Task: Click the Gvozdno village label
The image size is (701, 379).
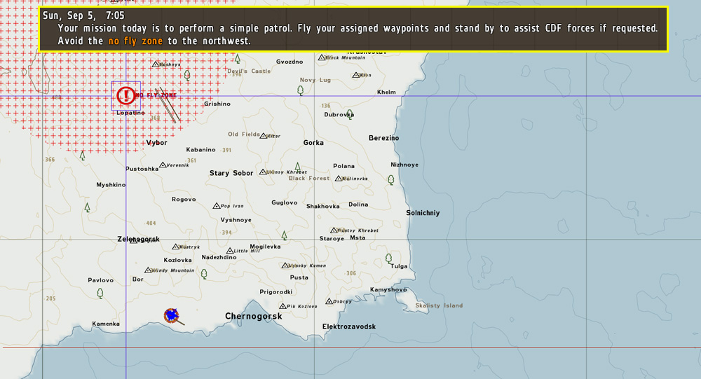Action: point(290,62)
